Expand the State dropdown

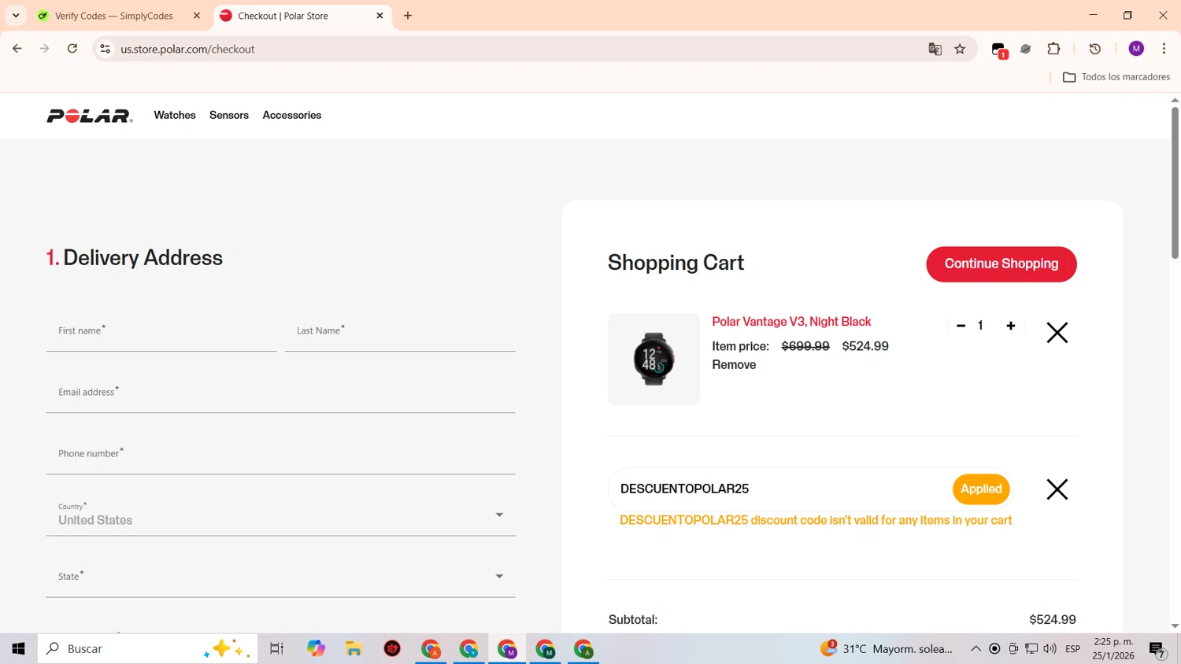pyautogui.click(x=281, y=577)
